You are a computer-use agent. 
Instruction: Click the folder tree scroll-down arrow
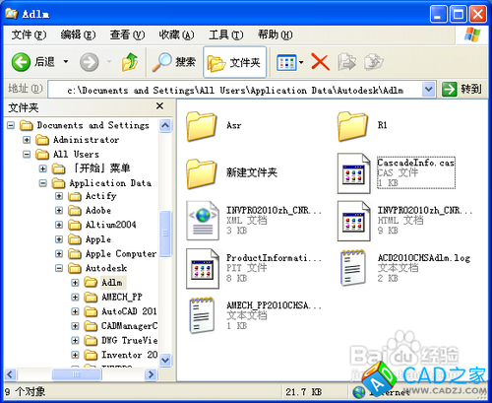tap(165, 360)
